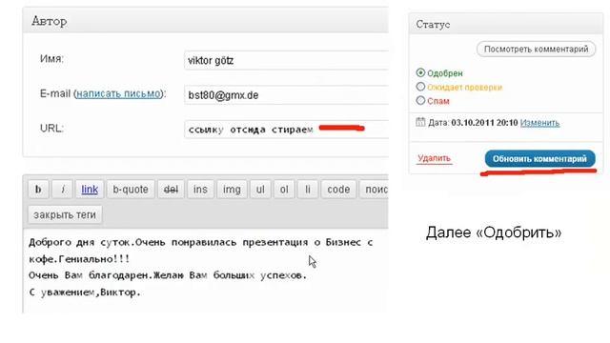Click the calendar icon beside Дата
Screen dimensions: 610x343
click(x=420, y=122)
